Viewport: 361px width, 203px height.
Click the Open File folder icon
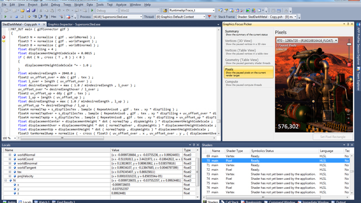(23, 11)
